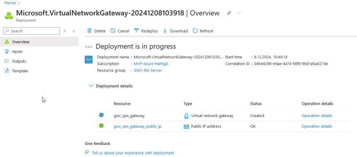Viewport: 357px width, 157px height.
Task: Click the Virtual network gateway type text
Action: [212, 116]
